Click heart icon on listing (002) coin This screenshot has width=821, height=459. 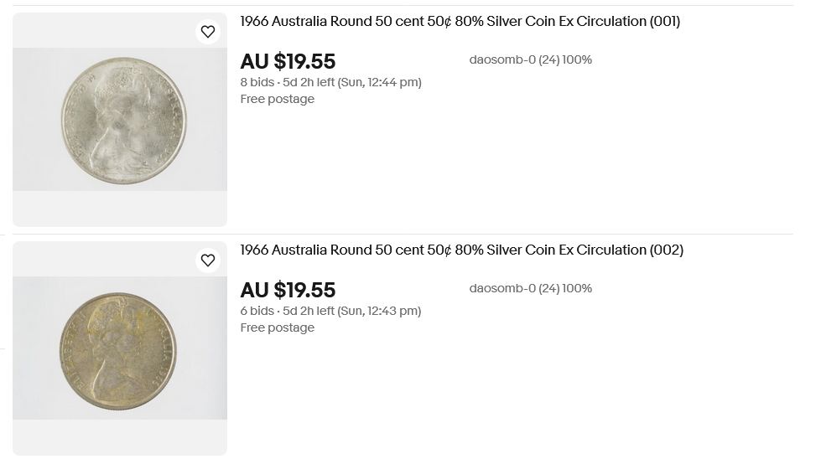click(208, 260)
